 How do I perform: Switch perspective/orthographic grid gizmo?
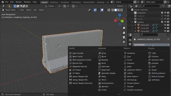point(124,42)
